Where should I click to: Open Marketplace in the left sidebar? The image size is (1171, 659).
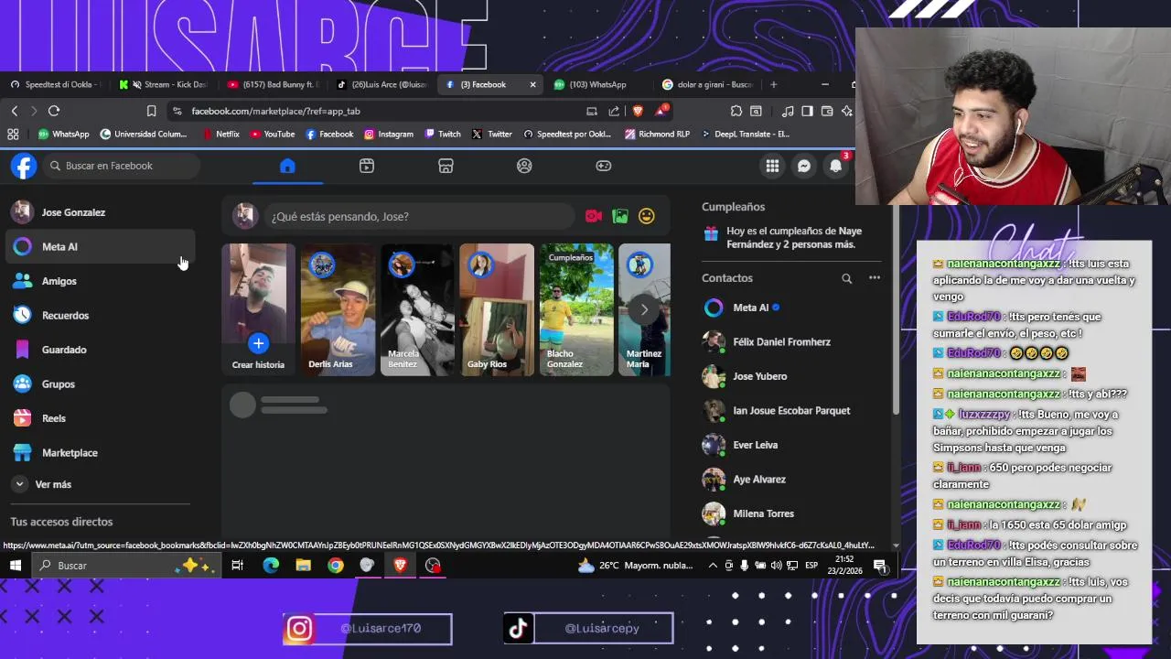pos(99,453)
